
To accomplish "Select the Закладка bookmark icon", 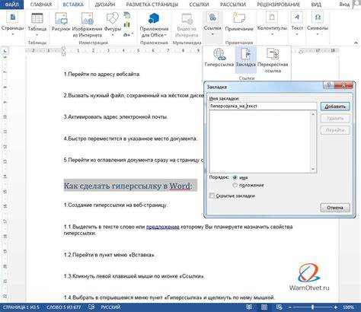I will tap(245, 54).
